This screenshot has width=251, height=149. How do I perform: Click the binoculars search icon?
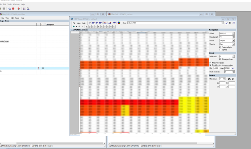229,79
